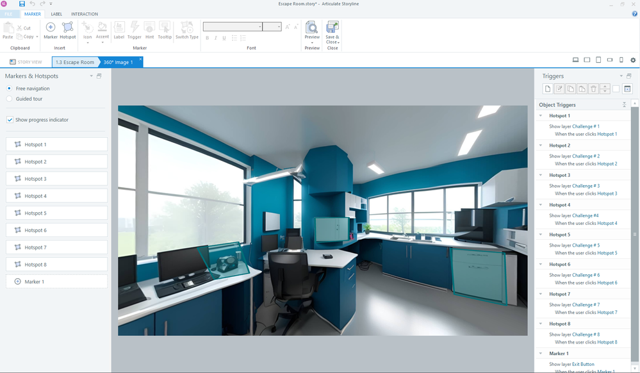Collapse Hotspot 1 trigger group

coord(541,115)
